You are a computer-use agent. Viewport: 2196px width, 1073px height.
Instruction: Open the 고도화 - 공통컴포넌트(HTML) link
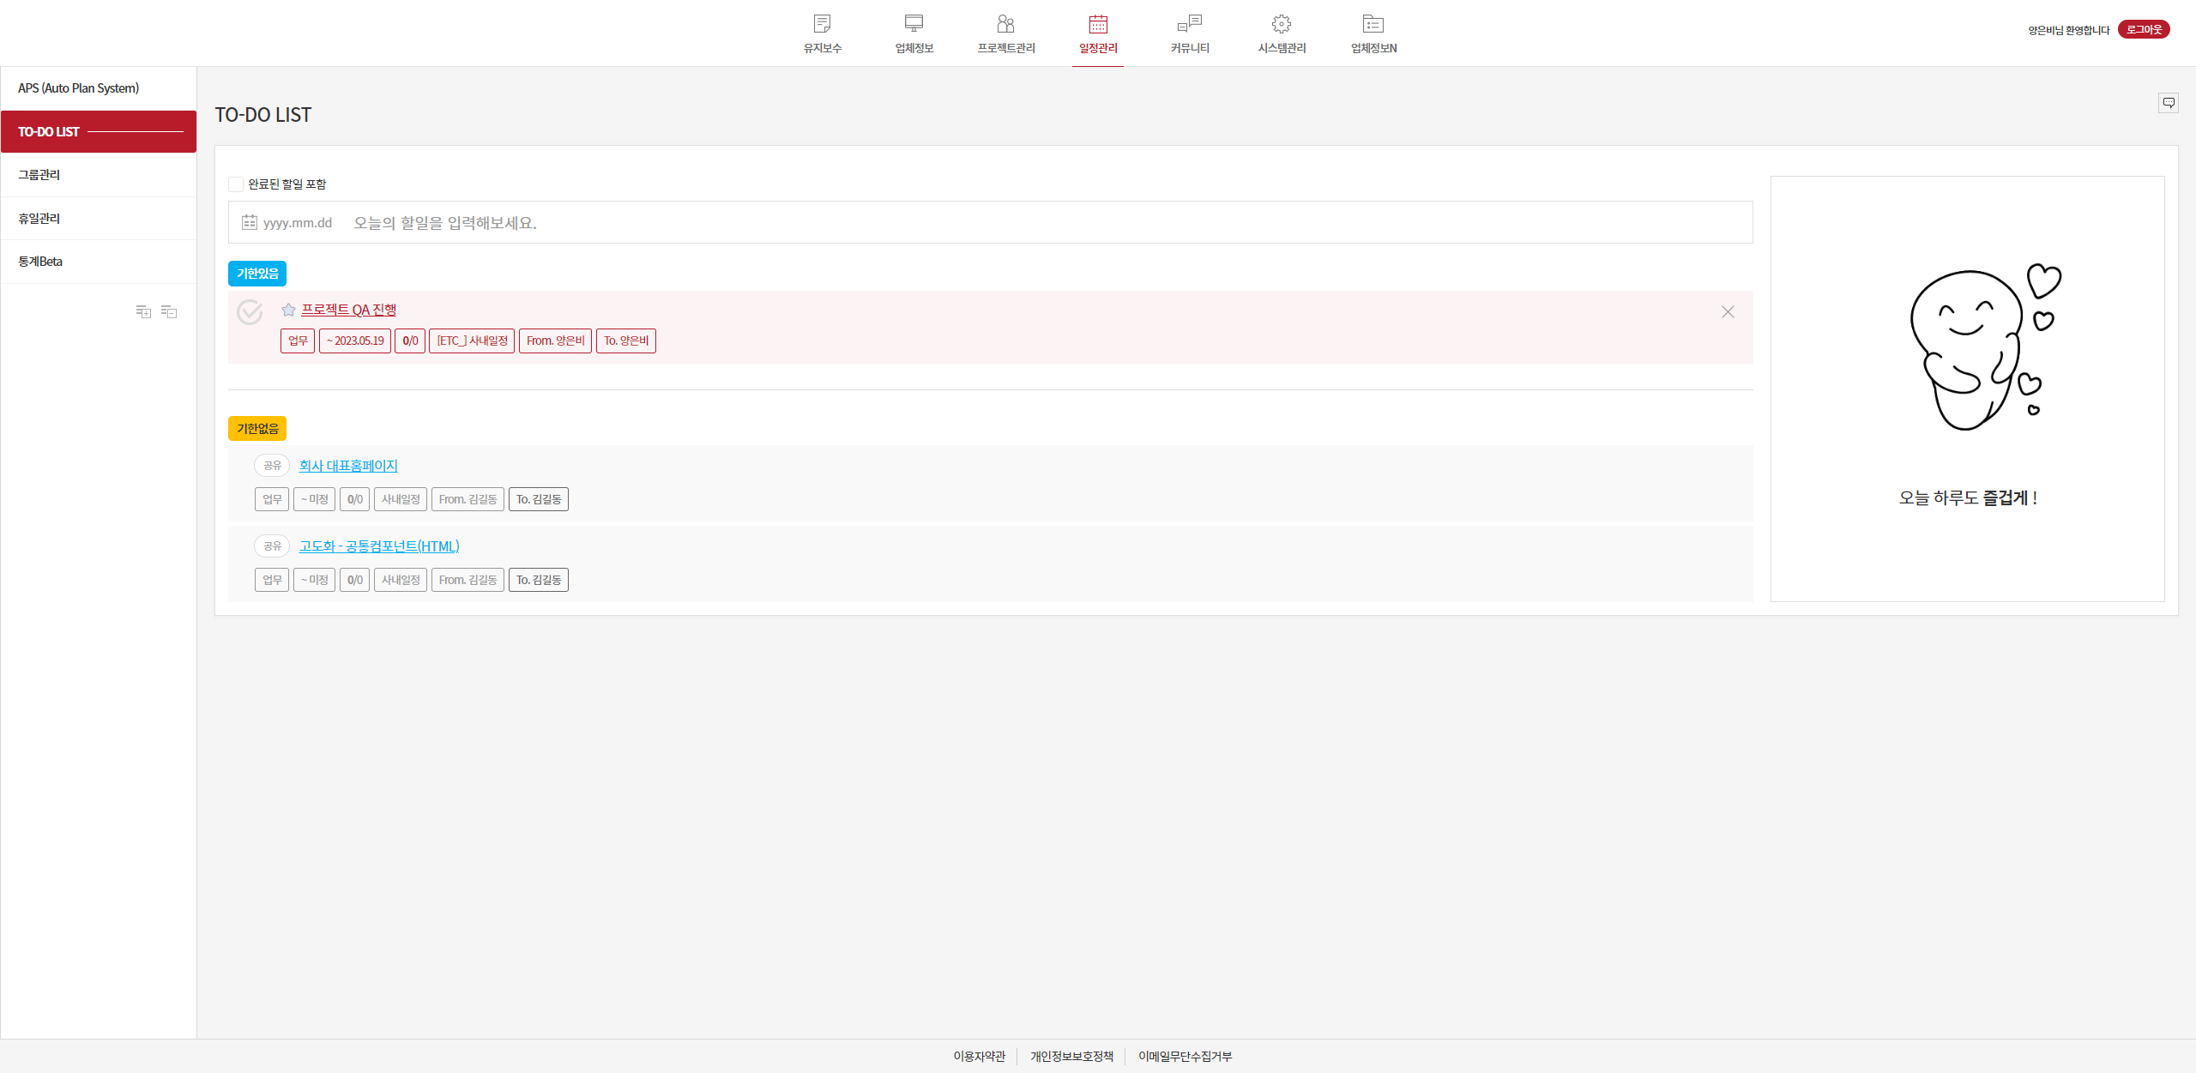pos(379,546)
